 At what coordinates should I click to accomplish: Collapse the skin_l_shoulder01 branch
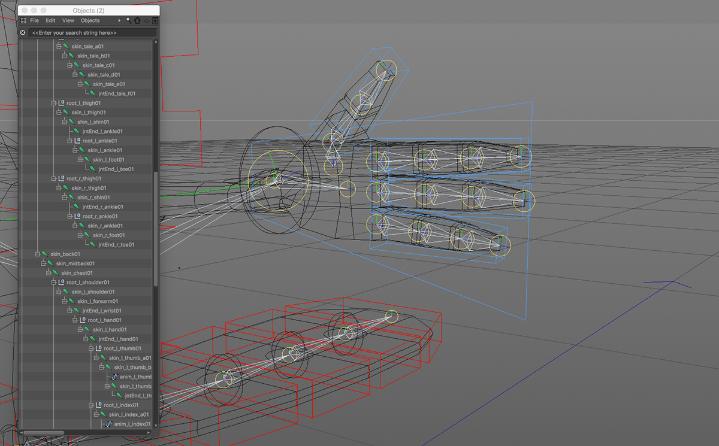[59, 292]
